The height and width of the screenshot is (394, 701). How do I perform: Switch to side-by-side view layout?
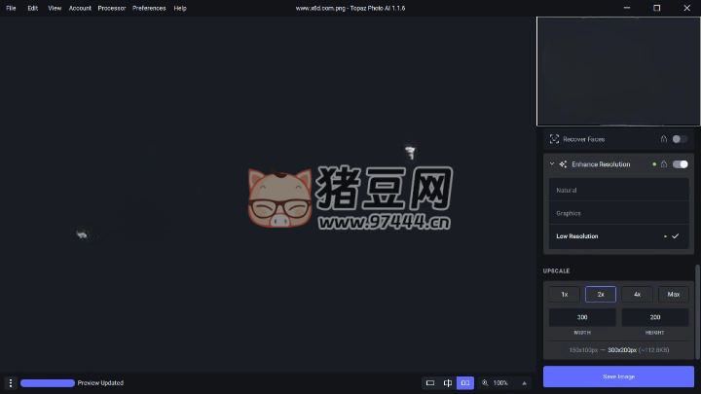[465, 383]
